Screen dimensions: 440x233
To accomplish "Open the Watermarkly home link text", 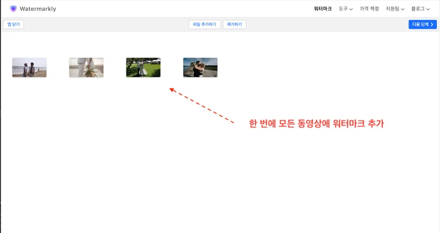I will (38, 9).
